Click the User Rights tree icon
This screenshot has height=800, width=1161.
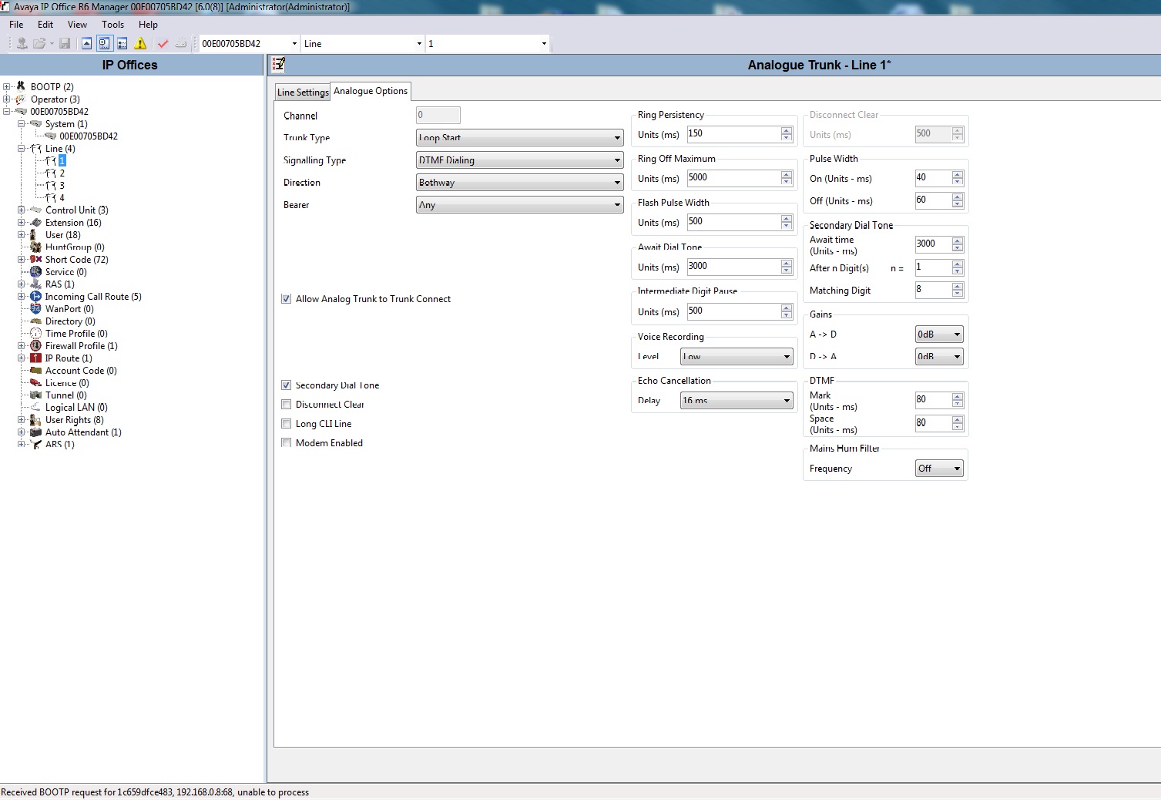tap(35, 419)
